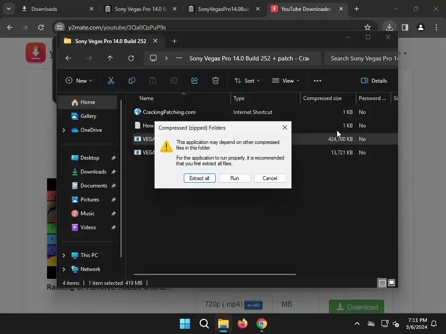446x334 pixels.
Task: Click Extract all in the zipped folders dialog
Action: (199, 178)
